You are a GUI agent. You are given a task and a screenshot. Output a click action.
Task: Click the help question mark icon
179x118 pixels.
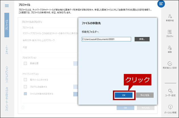point(23,108)
